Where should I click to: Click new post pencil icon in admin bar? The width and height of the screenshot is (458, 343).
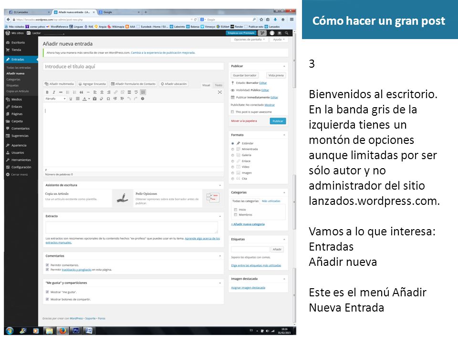(262, 33)
